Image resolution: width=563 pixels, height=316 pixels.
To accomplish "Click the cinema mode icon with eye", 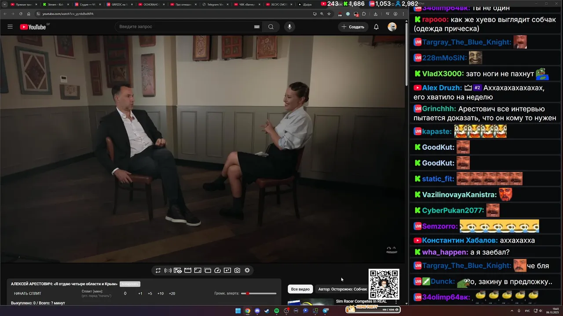I will click(178, 270).
